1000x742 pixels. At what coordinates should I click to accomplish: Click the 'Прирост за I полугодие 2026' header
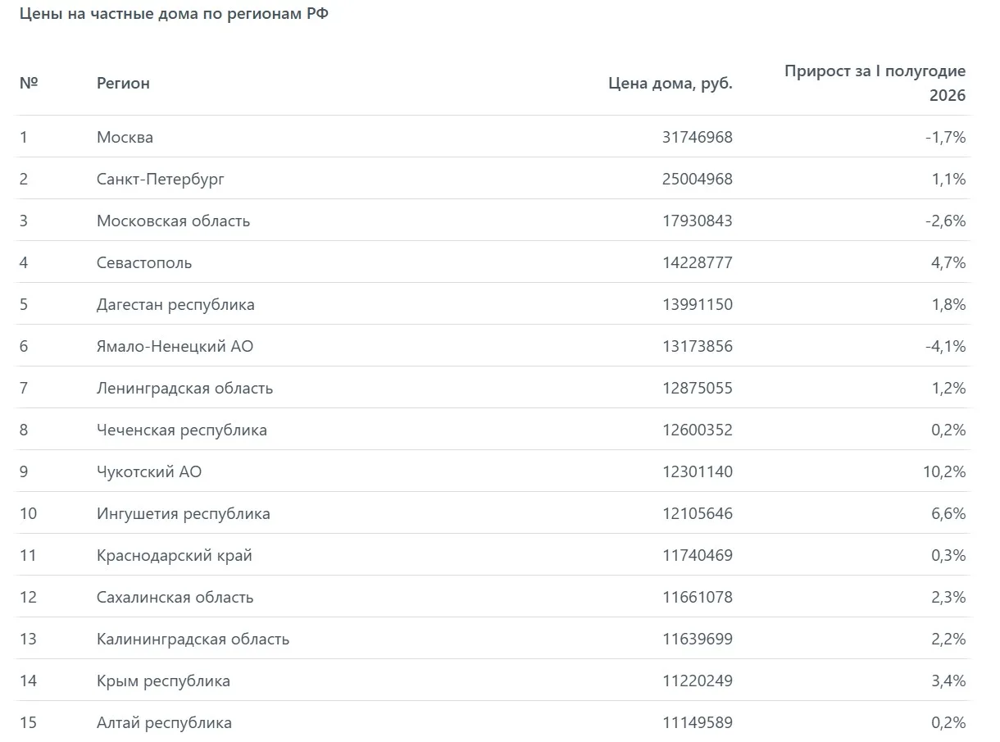pyautogui.click(x=875, y=83)
